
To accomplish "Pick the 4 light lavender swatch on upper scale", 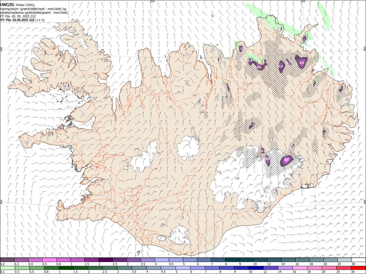I will [162, 260].
